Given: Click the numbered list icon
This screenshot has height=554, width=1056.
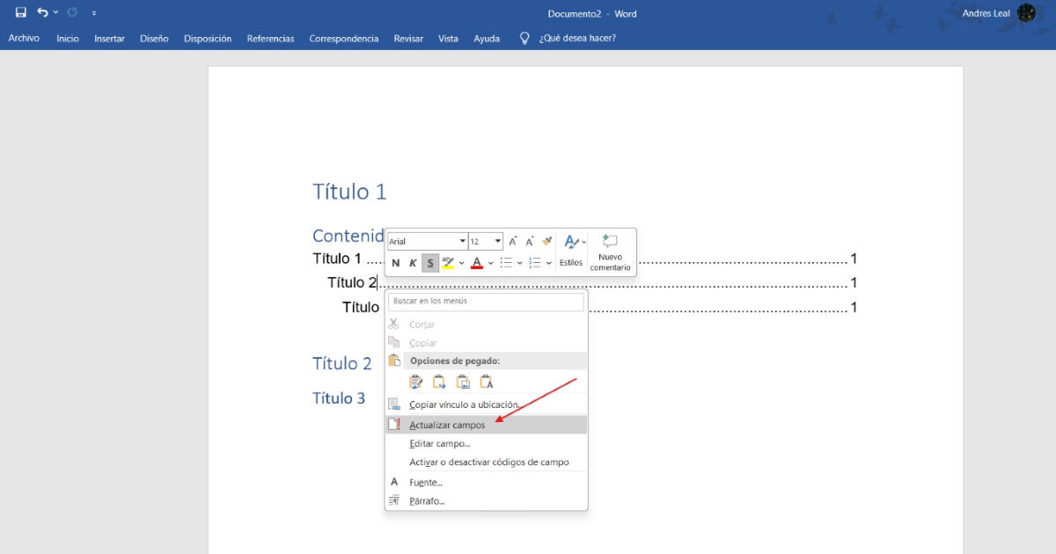Looking at the screenshot, I should point(535,263).
